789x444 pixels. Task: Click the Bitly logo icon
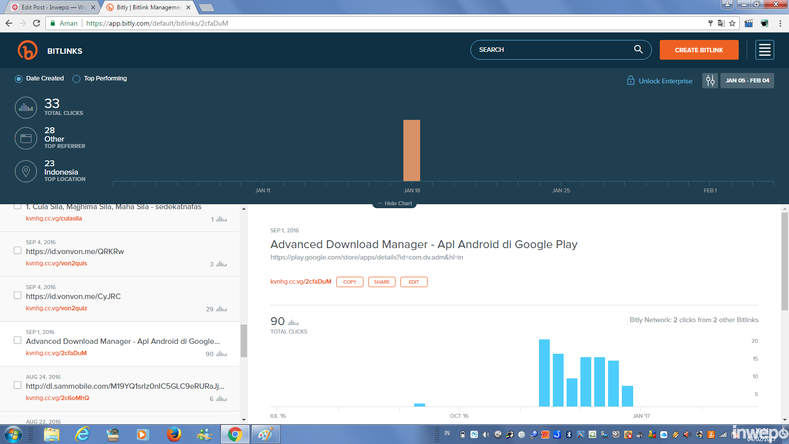(28, 50)
